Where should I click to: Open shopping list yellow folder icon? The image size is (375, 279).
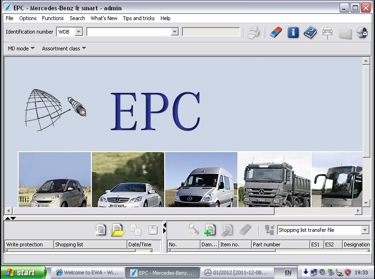pyautogui.click(x=118, y=230)
